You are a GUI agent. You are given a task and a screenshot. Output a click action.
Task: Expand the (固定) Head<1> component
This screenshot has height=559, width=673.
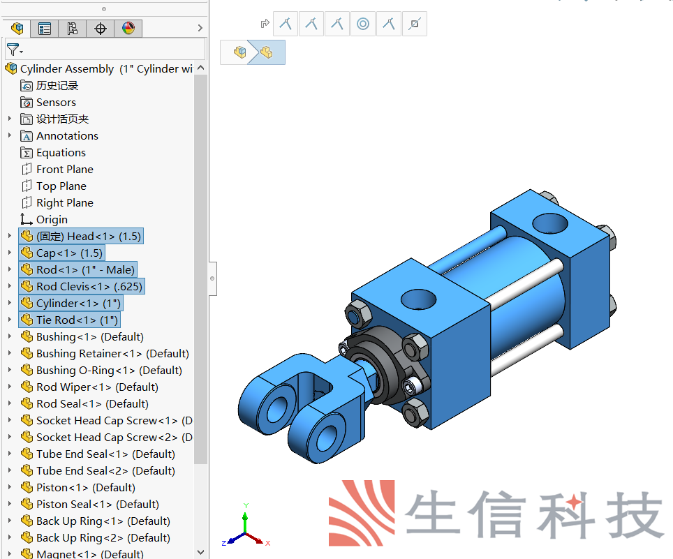pos(10,236)
